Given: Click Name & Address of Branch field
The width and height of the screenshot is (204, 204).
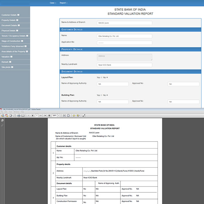Looking at the screenshot, I should tap(125, 23).
